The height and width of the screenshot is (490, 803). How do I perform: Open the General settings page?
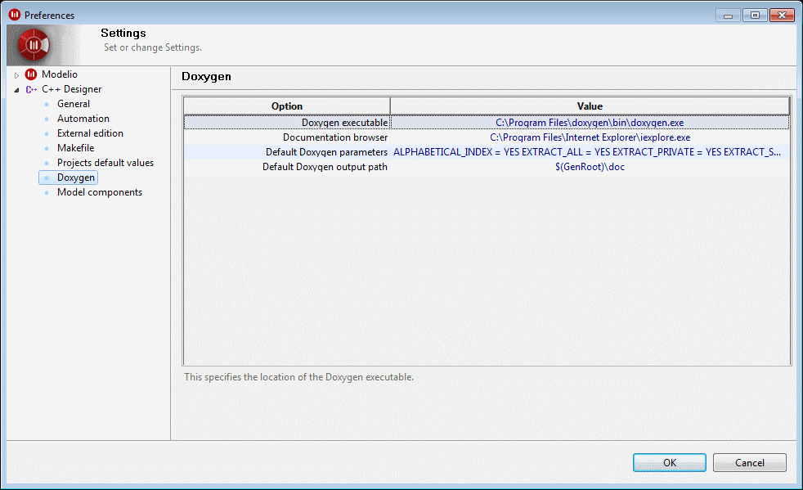[x=74, y=104]
